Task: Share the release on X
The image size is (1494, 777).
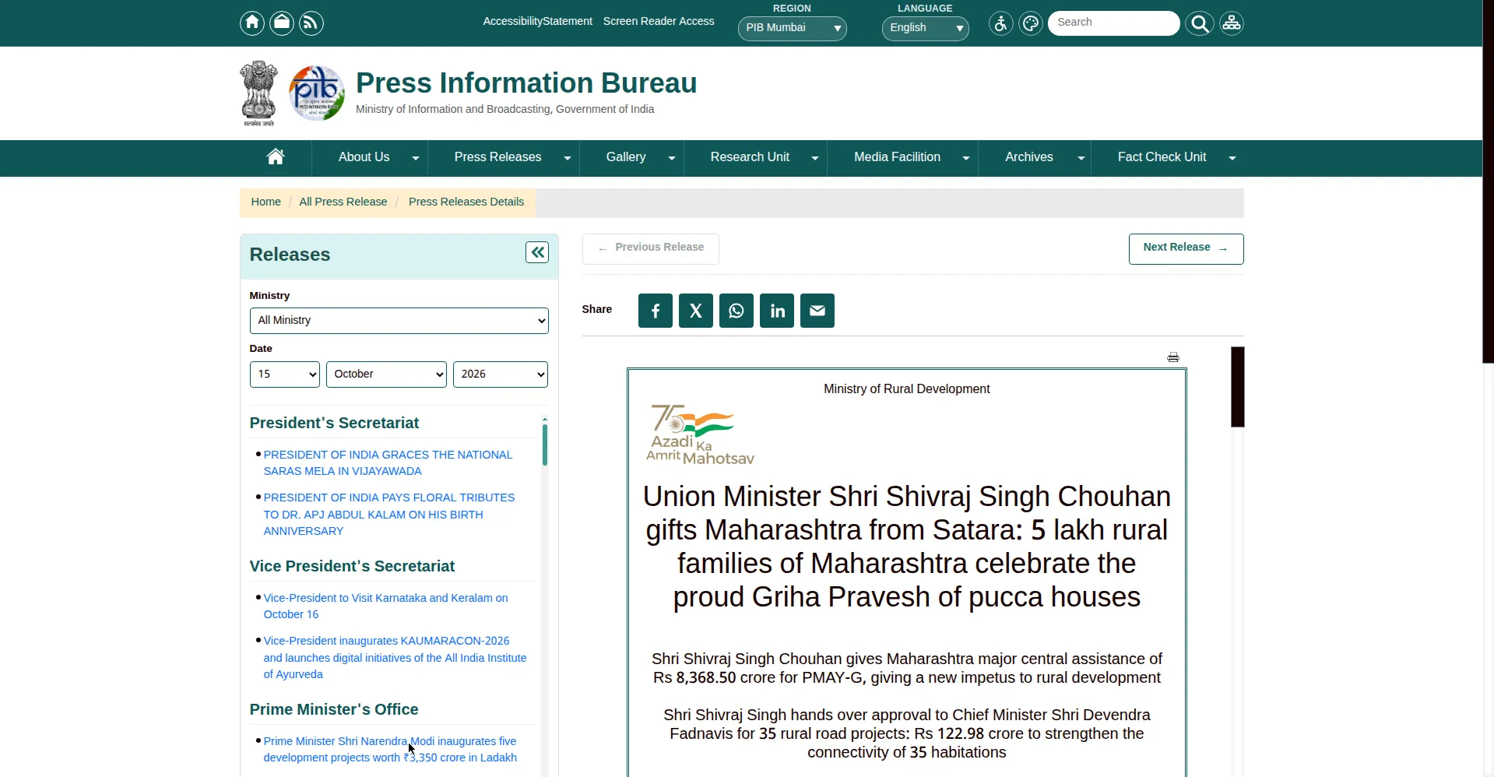Action: tap(696, 311)
